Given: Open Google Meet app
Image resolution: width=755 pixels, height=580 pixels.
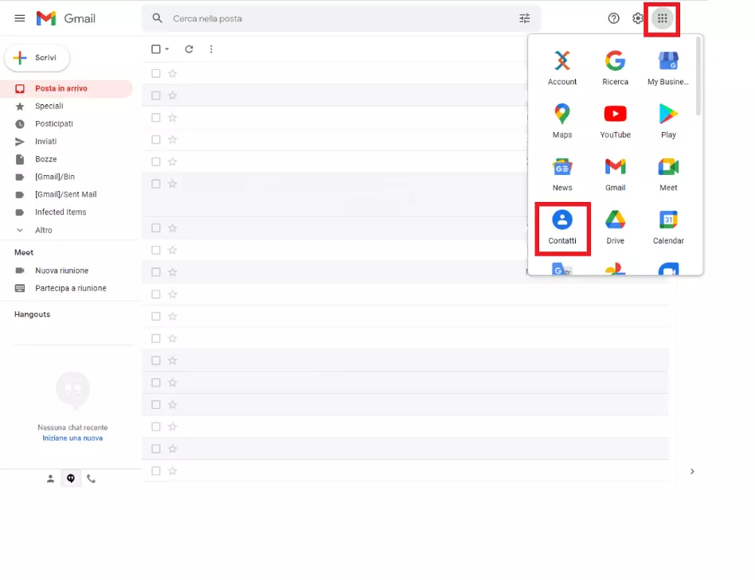Looking at the screenshot, I should coord(668,173).
